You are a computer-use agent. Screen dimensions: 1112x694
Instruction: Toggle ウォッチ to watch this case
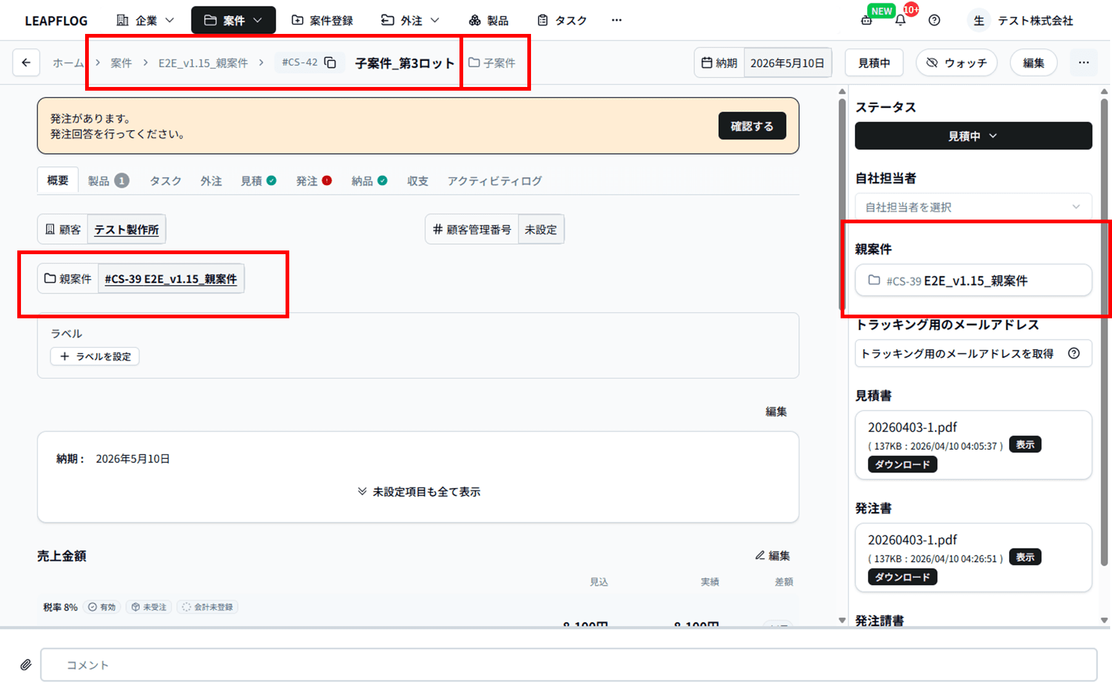coord(956,62)
